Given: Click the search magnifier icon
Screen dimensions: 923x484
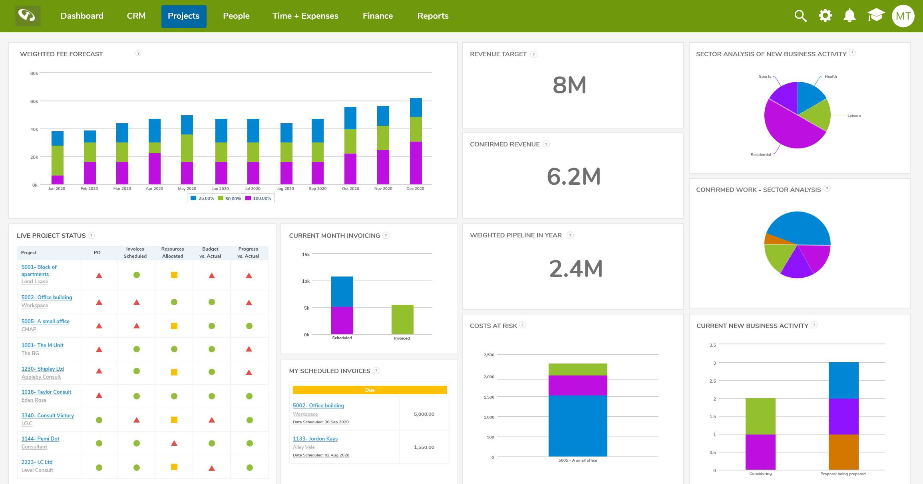Looking at the screenshot, I should point(800,16).
